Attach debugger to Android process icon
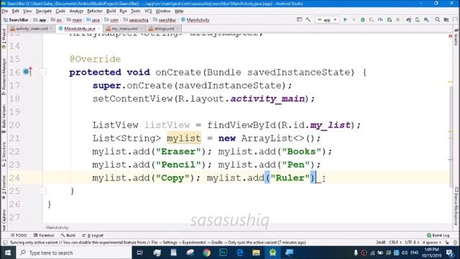Screen dimensions: 460x259 390,19
